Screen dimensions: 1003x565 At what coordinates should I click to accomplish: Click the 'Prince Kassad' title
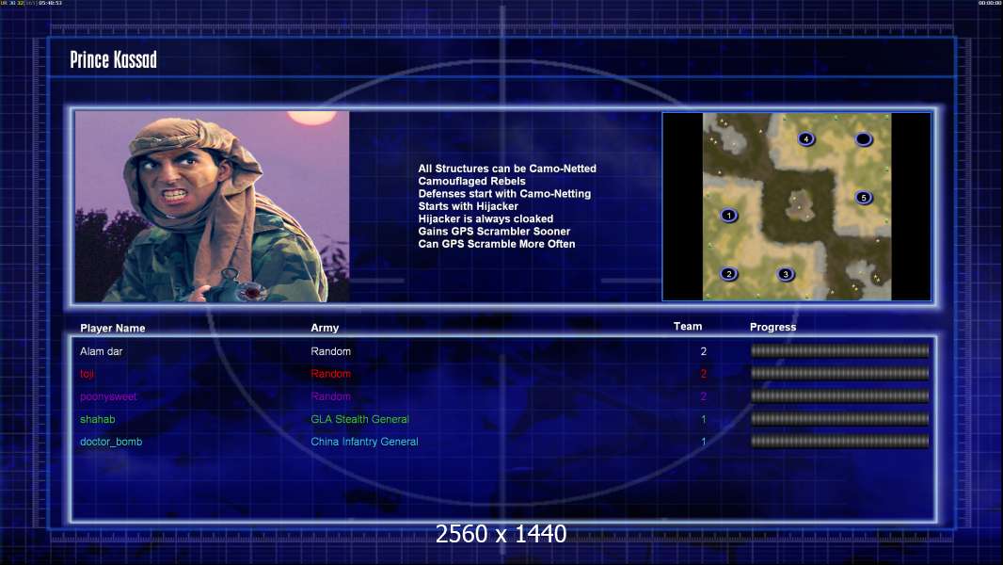tap(113, 60)
